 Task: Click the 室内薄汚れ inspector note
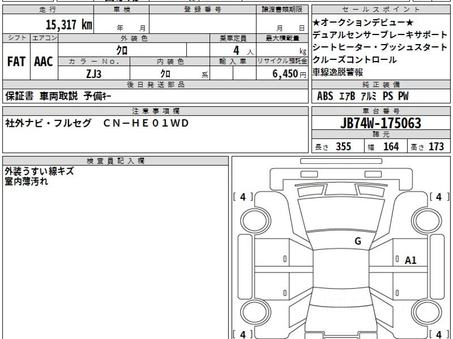(26, 181)
